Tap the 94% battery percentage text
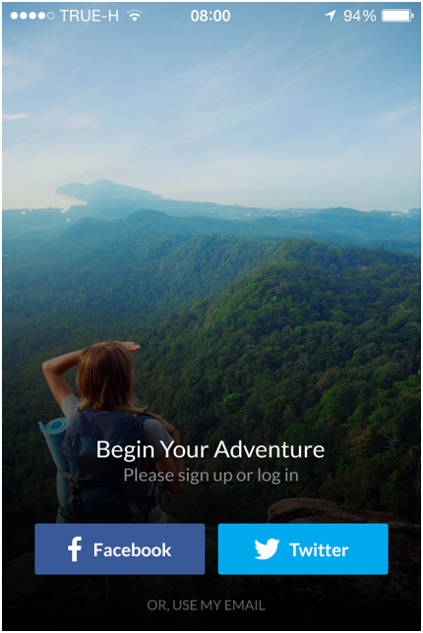 [360, 16]
